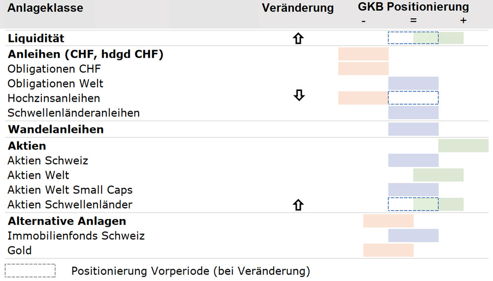Select the blue bar for Immobilienfonds Schweiz
Screen dimensions: 493x281
coord(413,235)
